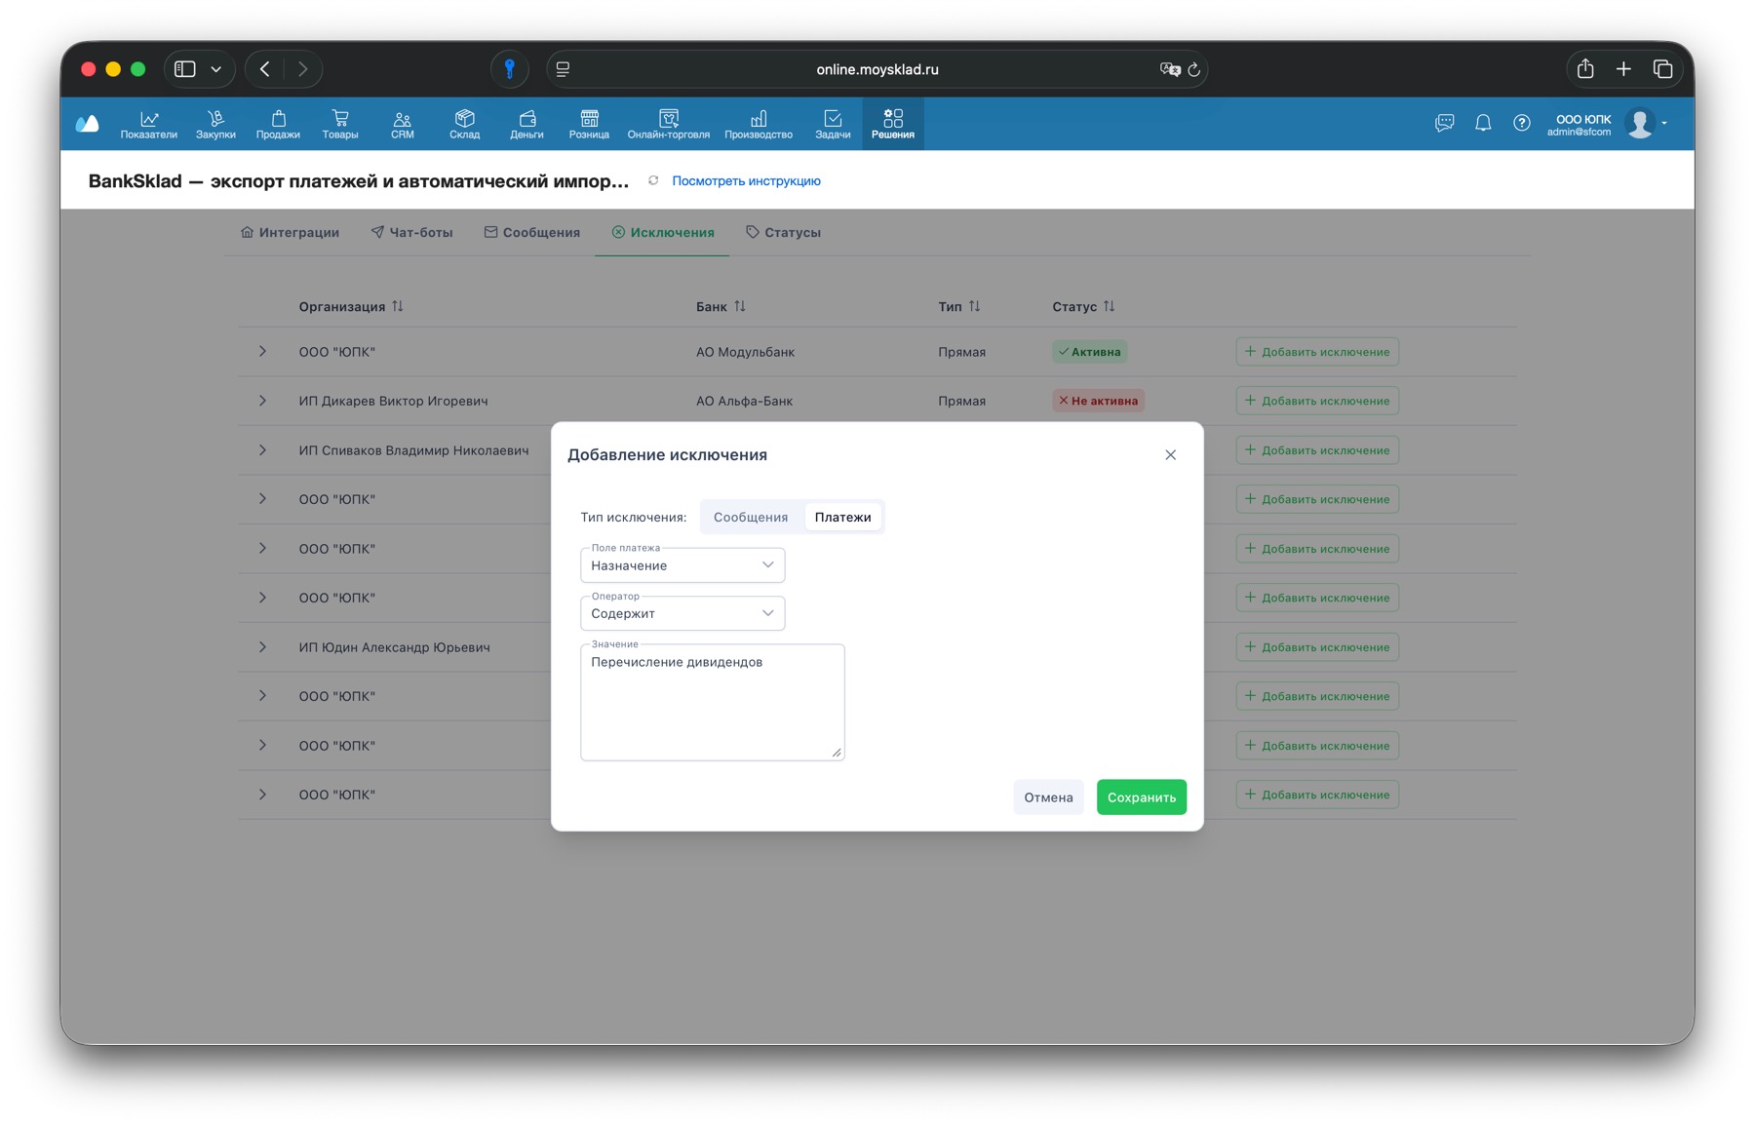Open the Онлайн-торговля section icon
This screenshot has width=1755, height=1125.
669,124
